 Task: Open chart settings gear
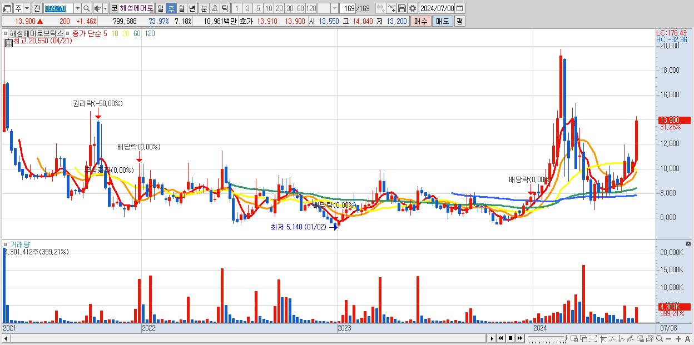(412, 8)
